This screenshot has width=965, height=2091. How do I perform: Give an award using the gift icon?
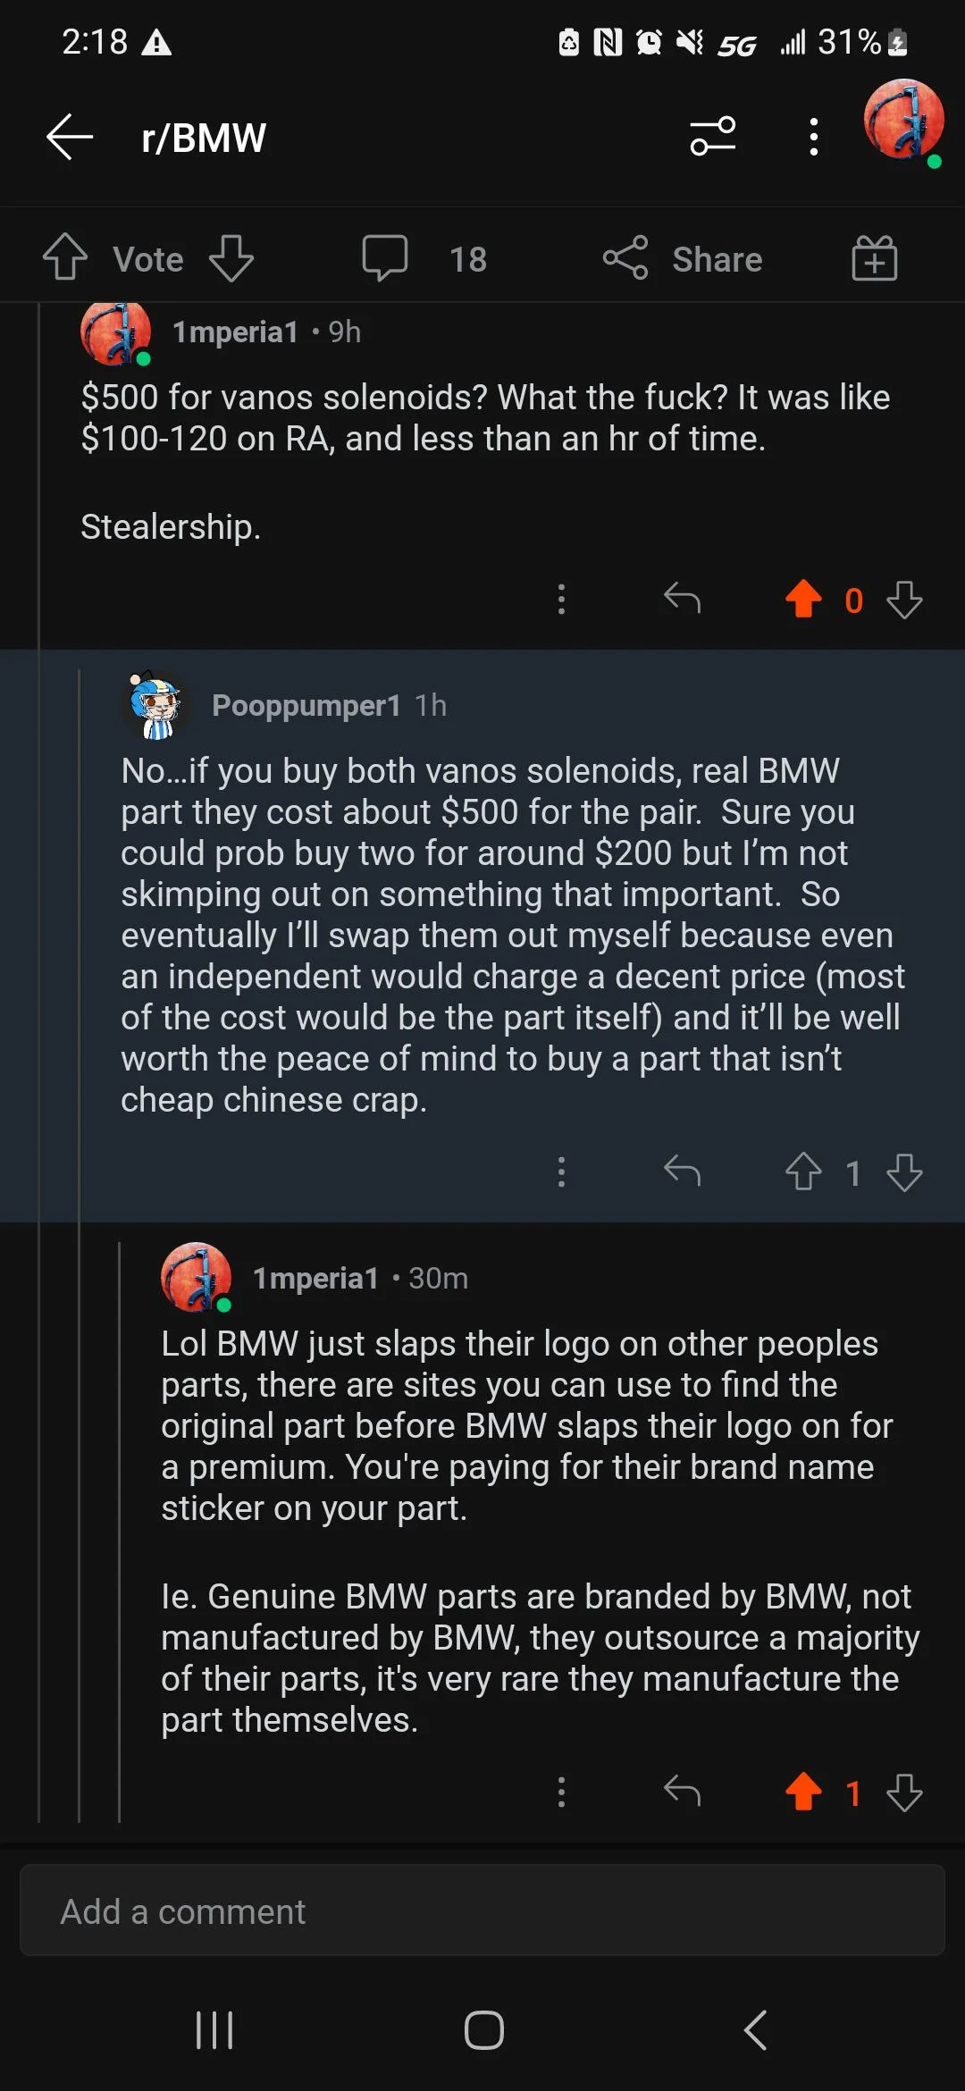coord(874,258)
